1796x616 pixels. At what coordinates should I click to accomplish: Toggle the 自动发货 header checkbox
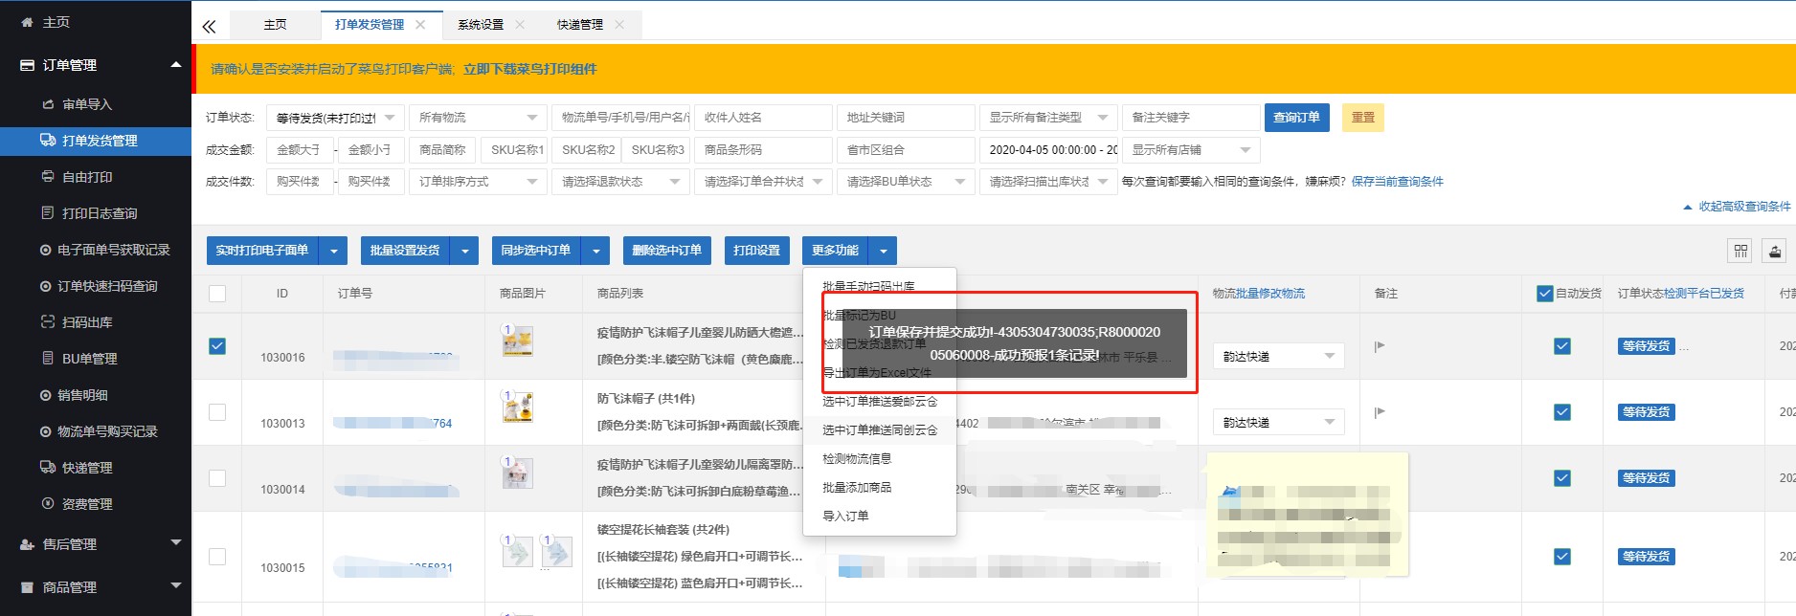tap(1544, 294)
